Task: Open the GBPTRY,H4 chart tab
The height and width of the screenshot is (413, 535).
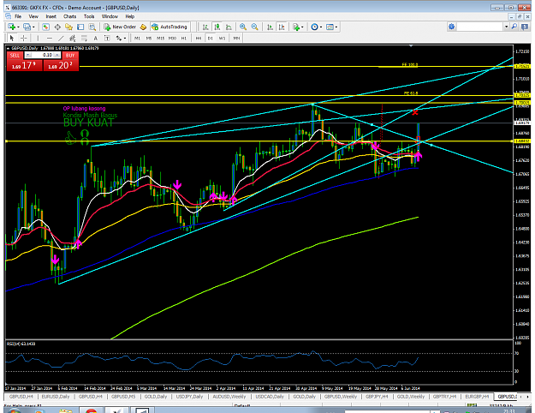Action: tap(444, 397)
